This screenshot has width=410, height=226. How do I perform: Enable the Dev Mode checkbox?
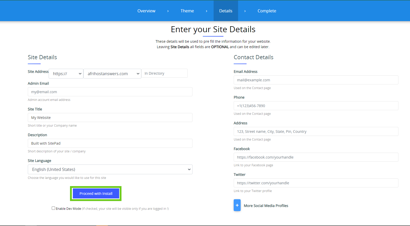tap(53, 208)
